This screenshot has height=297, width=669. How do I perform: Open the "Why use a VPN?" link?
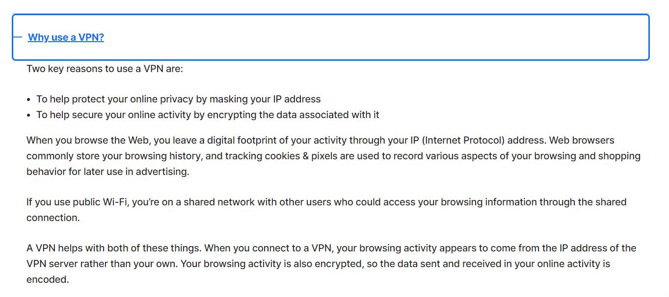coord(66,37)
